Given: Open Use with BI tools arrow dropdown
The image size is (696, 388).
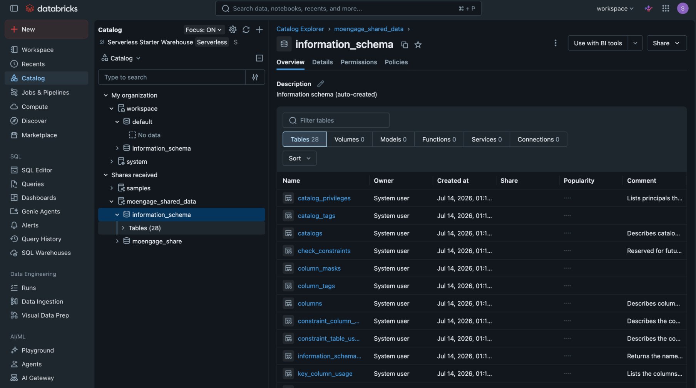Looking at the screenshot, I should (x=635, y=43).
